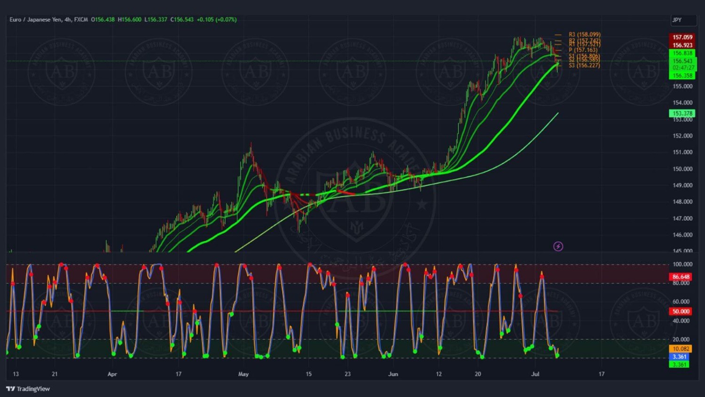Click the dark red 156.923 price label
This screenshot has height=397, width=705.
click(x=682, y=45)
